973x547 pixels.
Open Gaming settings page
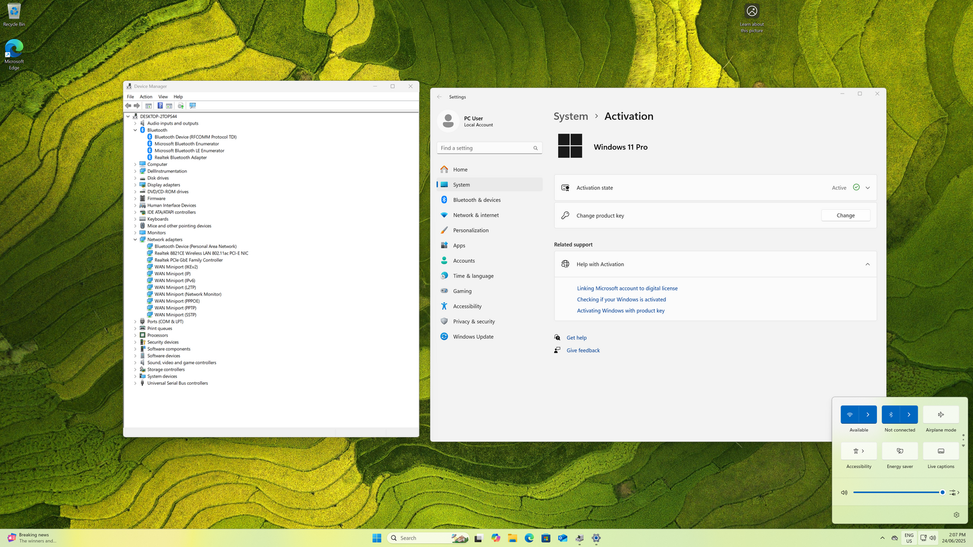pos(490,291)
